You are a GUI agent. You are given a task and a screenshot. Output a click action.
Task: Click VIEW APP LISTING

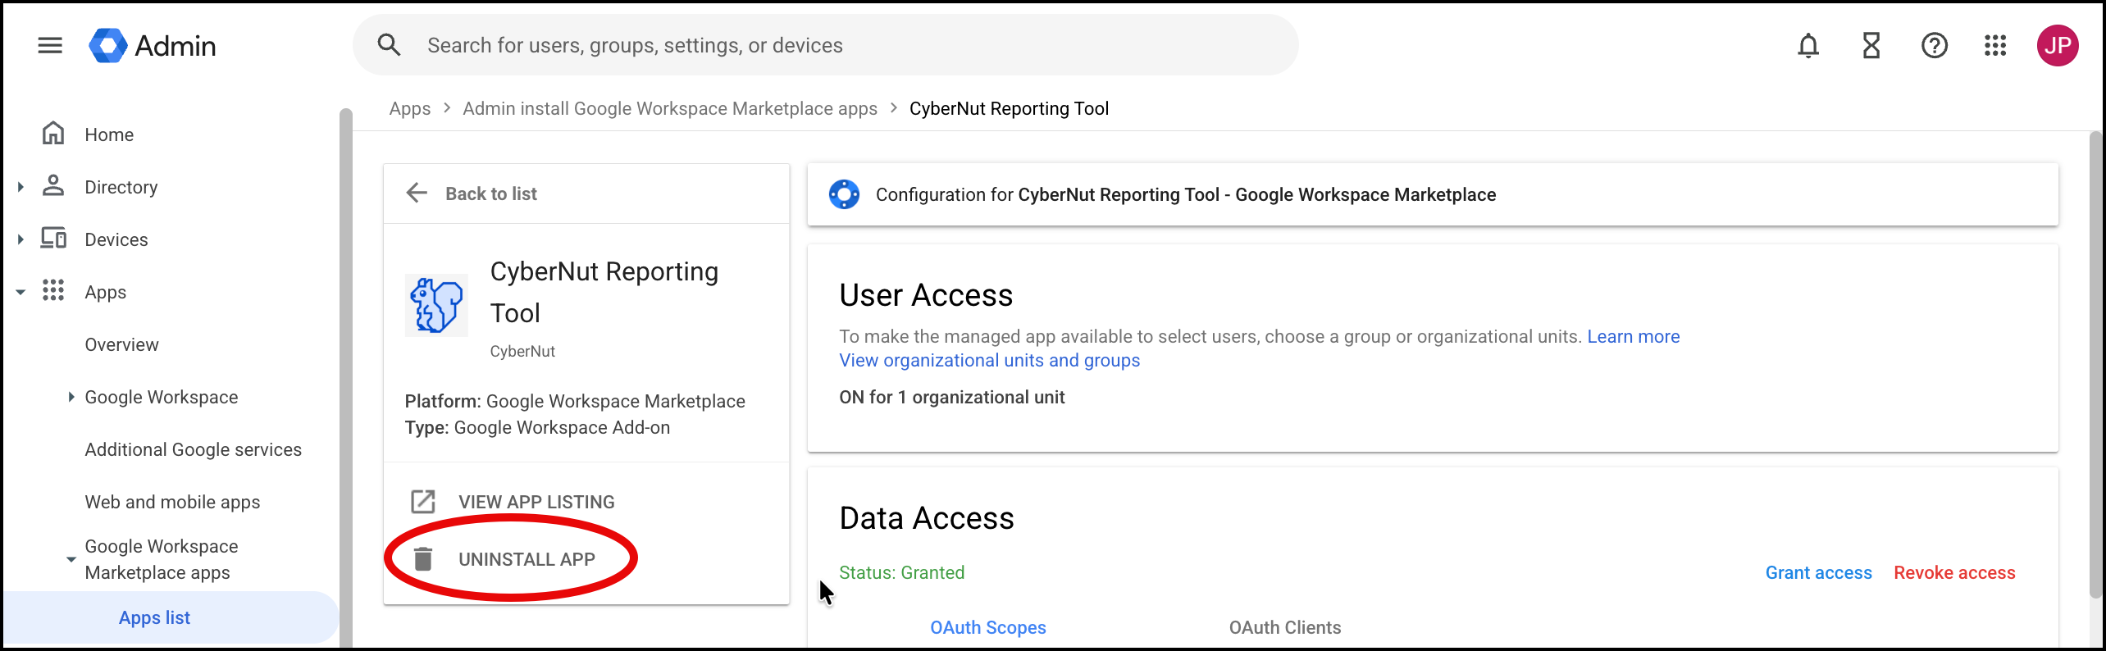[x=536, y=502]
